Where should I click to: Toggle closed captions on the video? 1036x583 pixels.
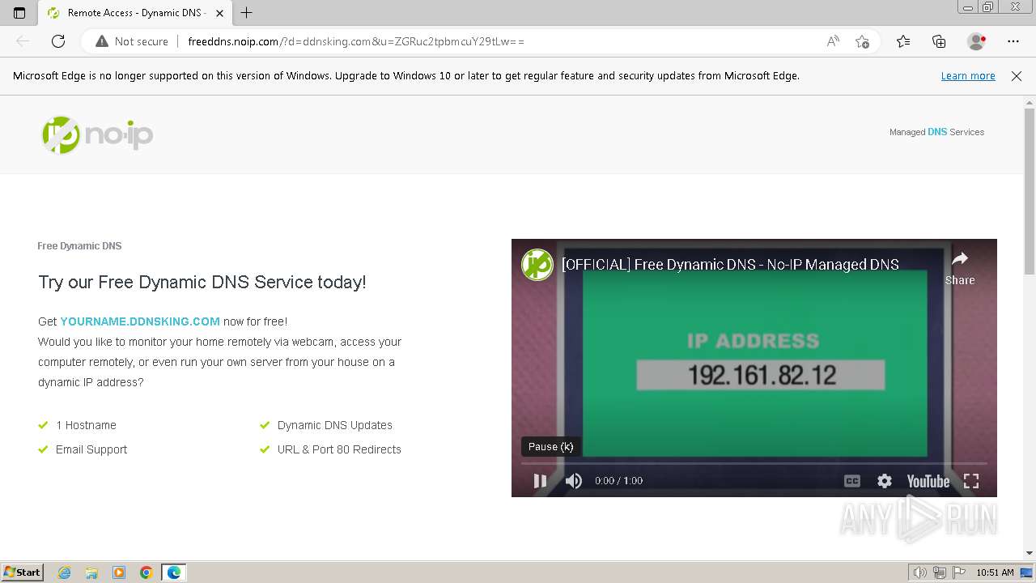[x=852, y=481]
